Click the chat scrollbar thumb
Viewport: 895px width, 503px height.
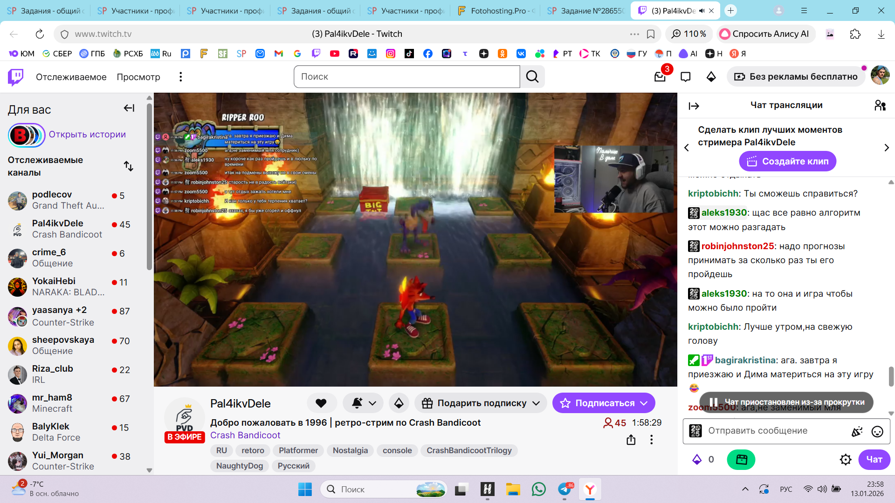(891, 376)
